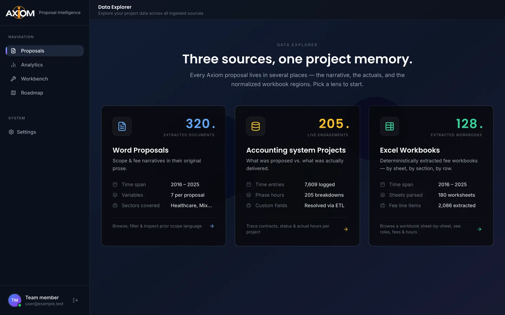
Task: Click the Excel Workbooks table icon
Action: coord(390,126)
